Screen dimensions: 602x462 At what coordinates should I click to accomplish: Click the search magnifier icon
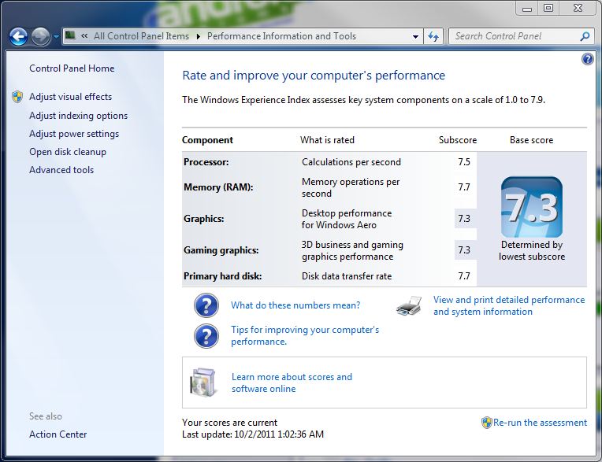coord(585,36)
